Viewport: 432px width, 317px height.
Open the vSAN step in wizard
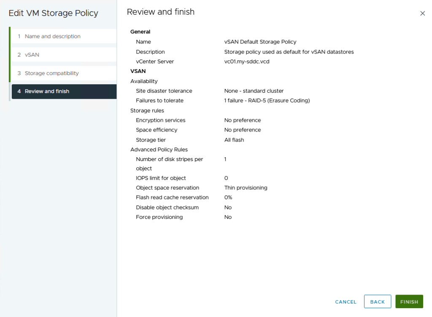point(32,55)
